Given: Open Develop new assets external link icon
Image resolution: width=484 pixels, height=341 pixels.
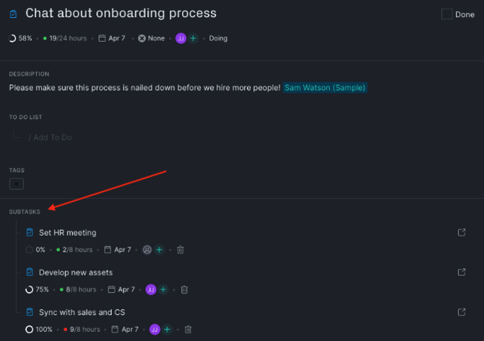Looking at the screenshot, I should (x=462, y=272).
